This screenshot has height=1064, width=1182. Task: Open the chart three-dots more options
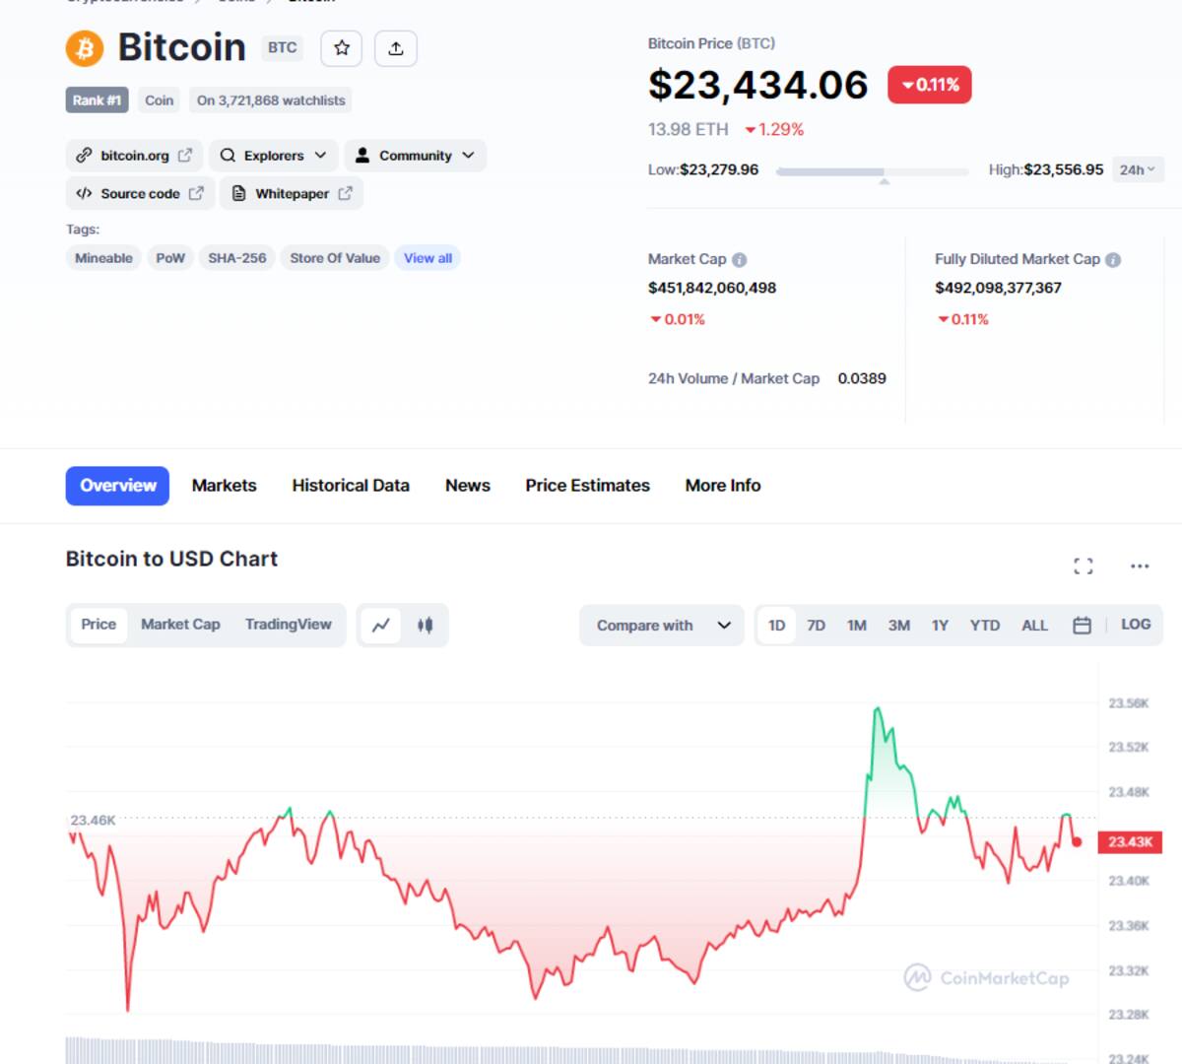[1140, 565]
